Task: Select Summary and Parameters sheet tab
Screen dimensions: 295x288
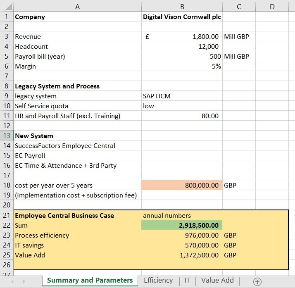Action: point(90,281)
